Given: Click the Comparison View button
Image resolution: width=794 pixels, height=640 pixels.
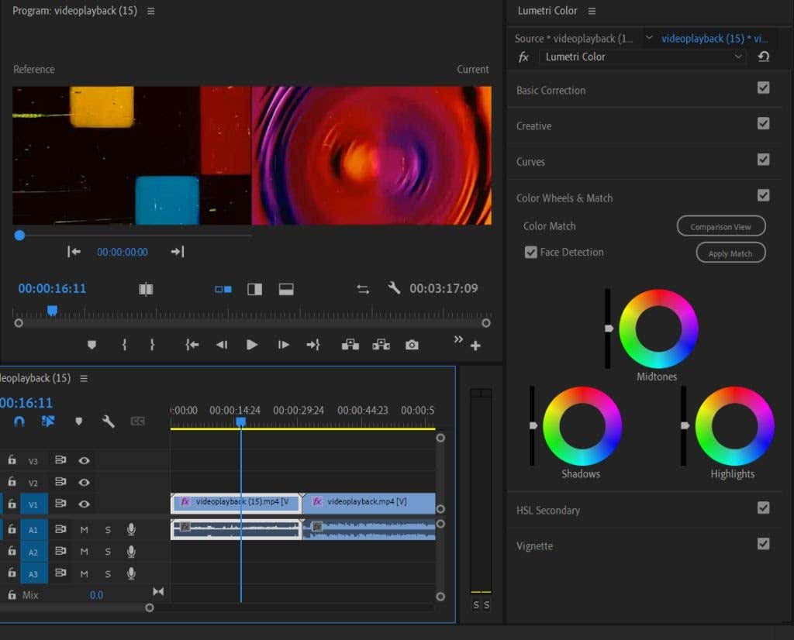Looking at the screenshot, I should 721,226.
